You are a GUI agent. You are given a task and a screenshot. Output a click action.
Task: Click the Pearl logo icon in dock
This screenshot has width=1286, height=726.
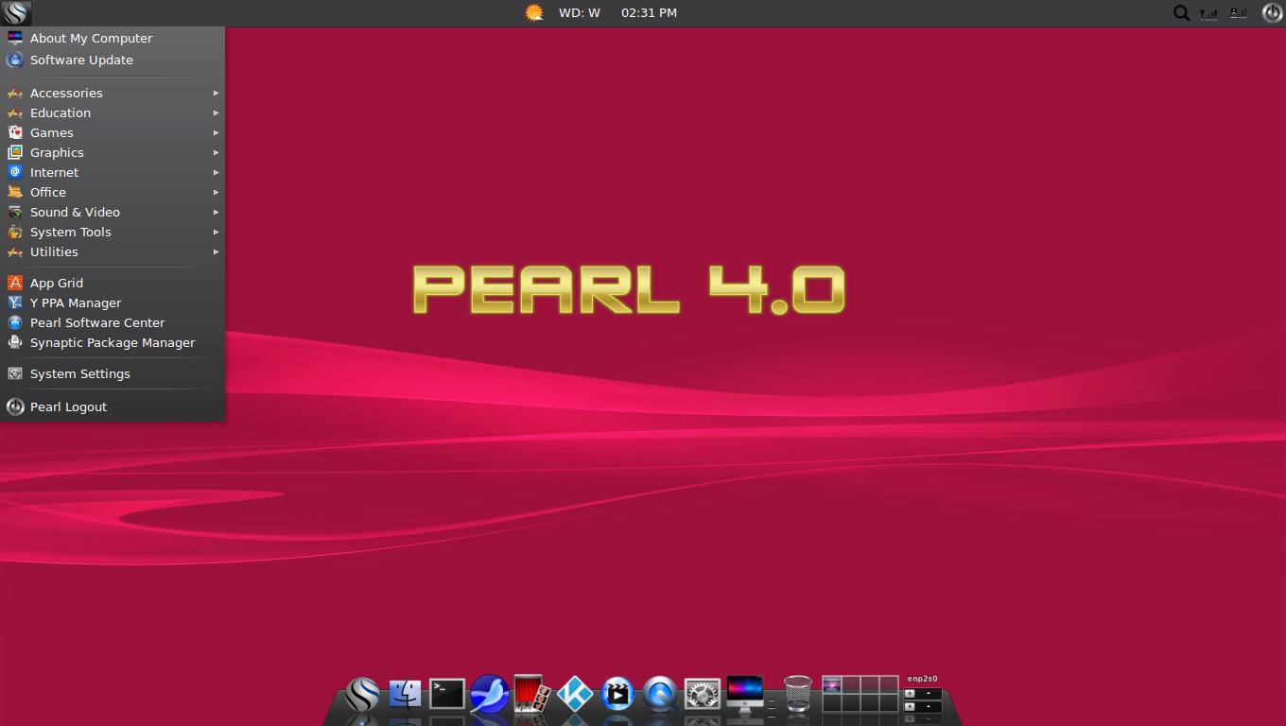(362, 695)
